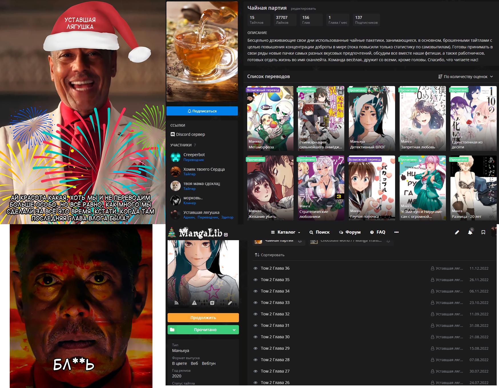Open the three-dots more menu

point(396,232)
